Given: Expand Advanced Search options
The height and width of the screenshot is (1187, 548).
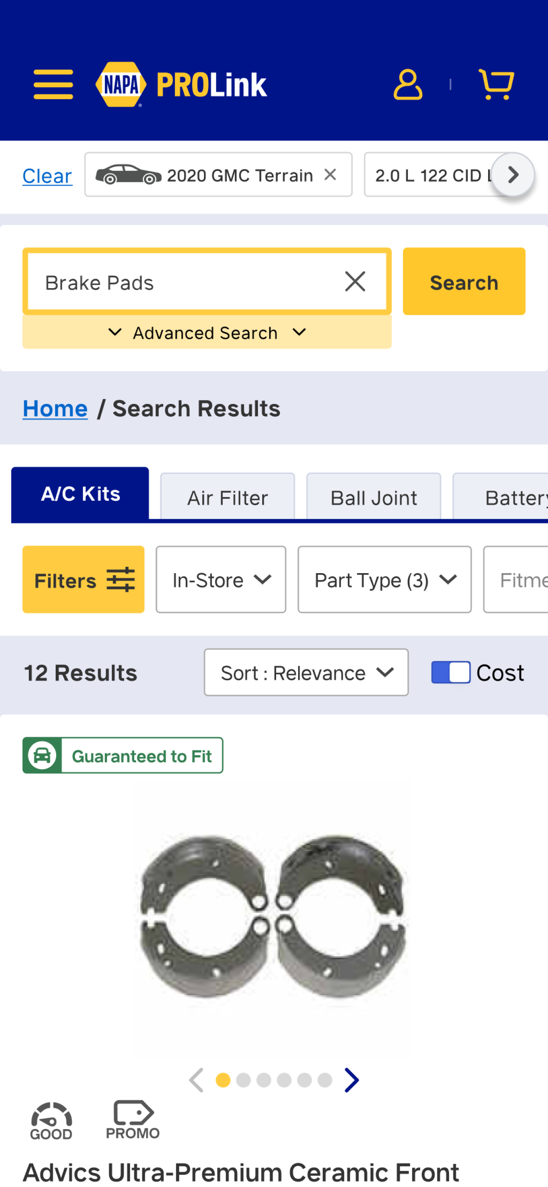Looking at the screenshot, I should point(207,332).
